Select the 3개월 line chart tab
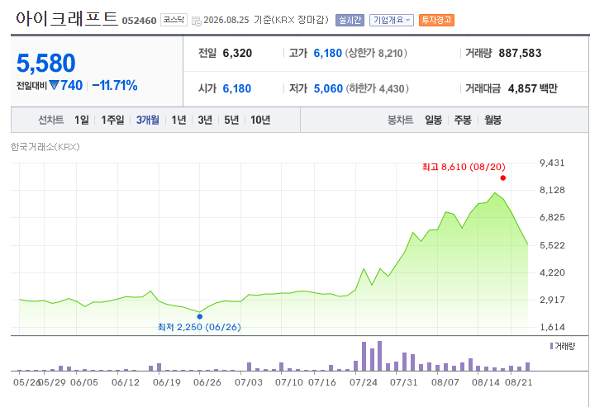Image resolution: width=590 pixels, height=407 pixels. [x=147, y=121]
